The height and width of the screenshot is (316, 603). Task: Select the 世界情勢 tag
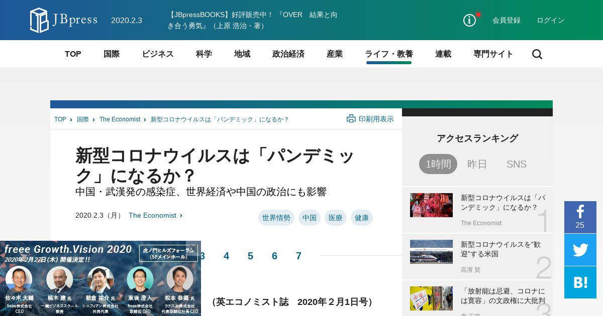coord(276,218)
